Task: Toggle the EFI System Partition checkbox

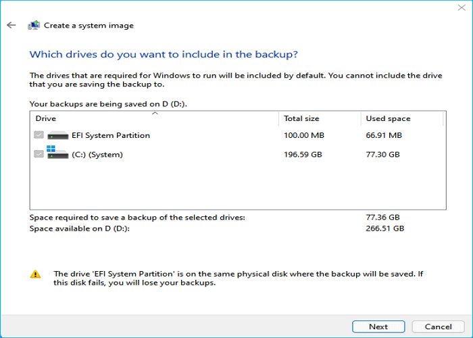Action: [x=39, y=135]
